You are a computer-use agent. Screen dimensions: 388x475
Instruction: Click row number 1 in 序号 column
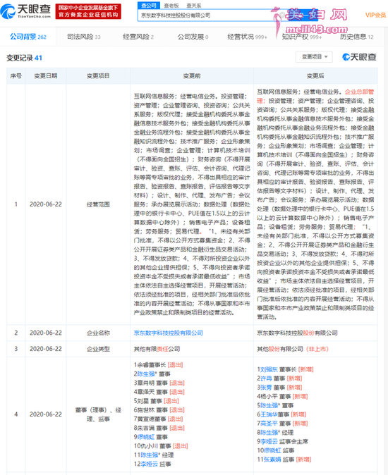[16, 204]
